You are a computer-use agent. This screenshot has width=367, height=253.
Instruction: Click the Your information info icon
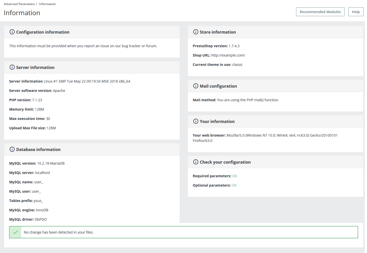pyautogui.click(x=196, y=121)
